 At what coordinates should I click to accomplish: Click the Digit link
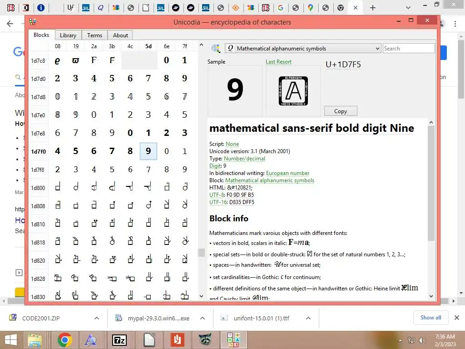click(x=215, y=165)
